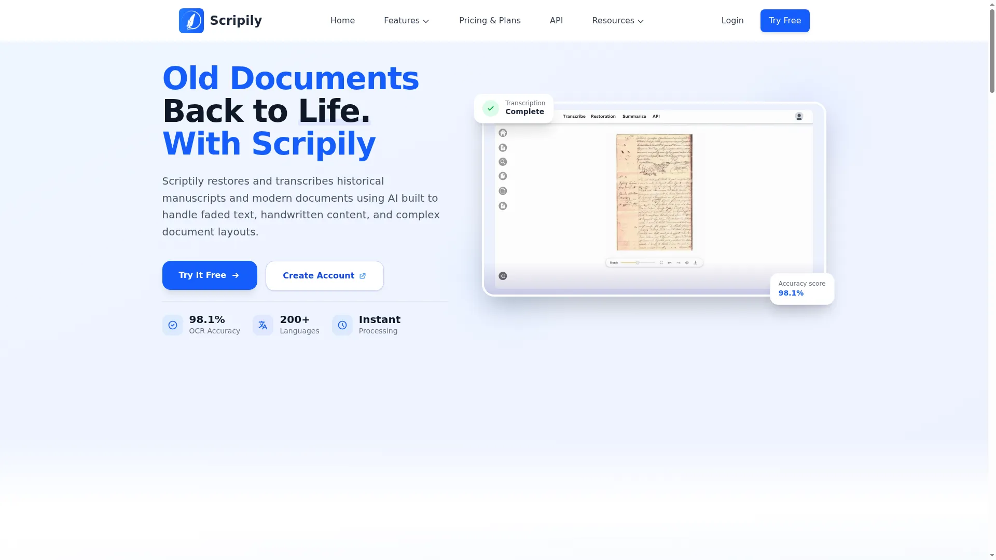Click the redo arrow in brush toolbar
The image size is (996, 560).
(678, 263)
